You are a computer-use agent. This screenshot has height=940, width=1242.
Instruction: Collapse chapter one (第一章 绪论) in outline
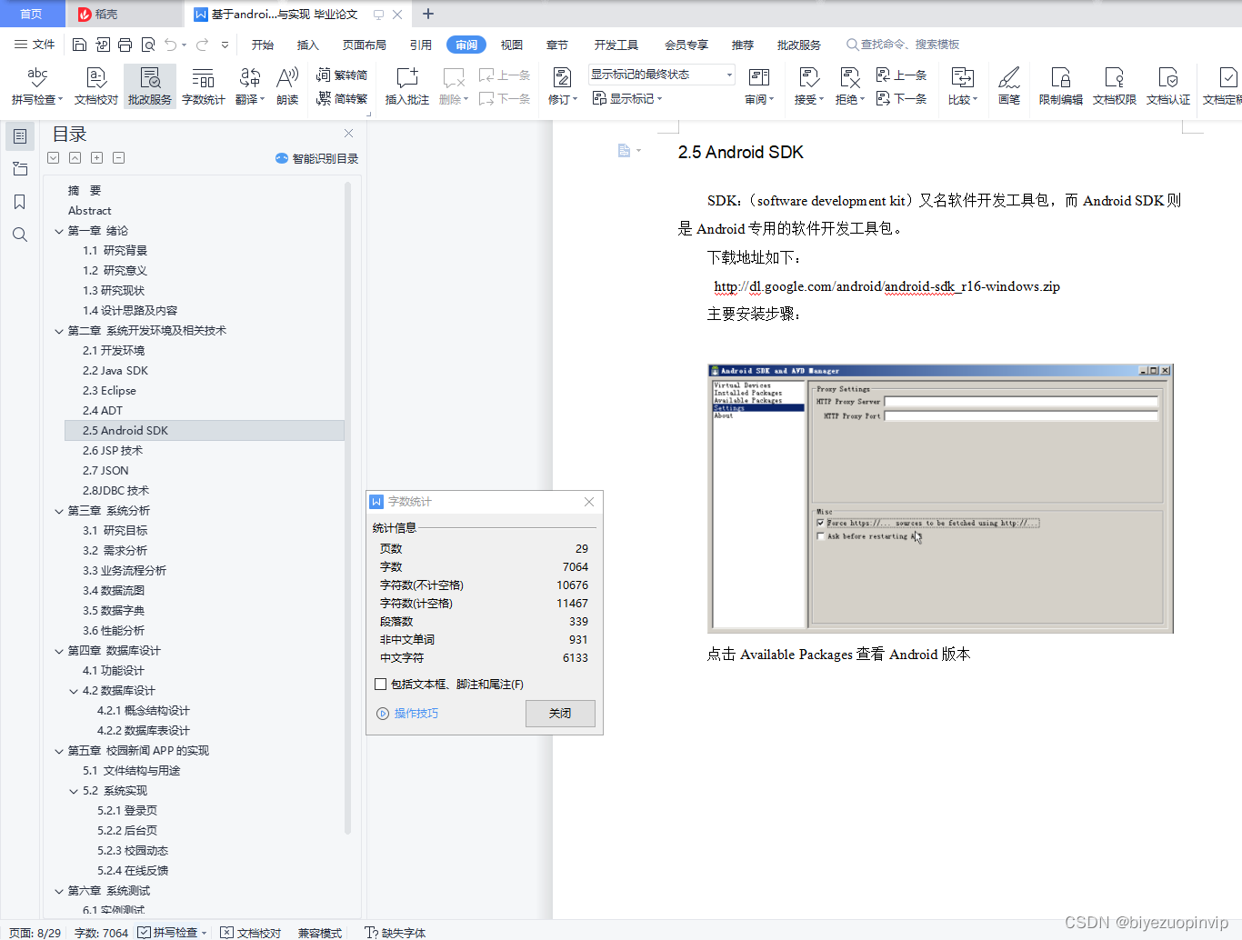59,231
